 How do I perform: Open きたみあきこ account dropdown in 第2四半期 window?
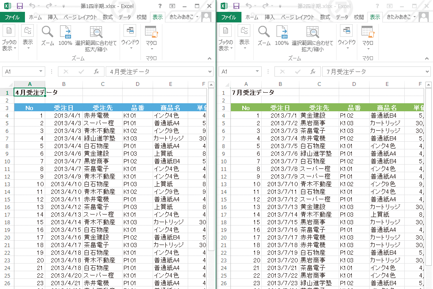click(x=401, y=17)
